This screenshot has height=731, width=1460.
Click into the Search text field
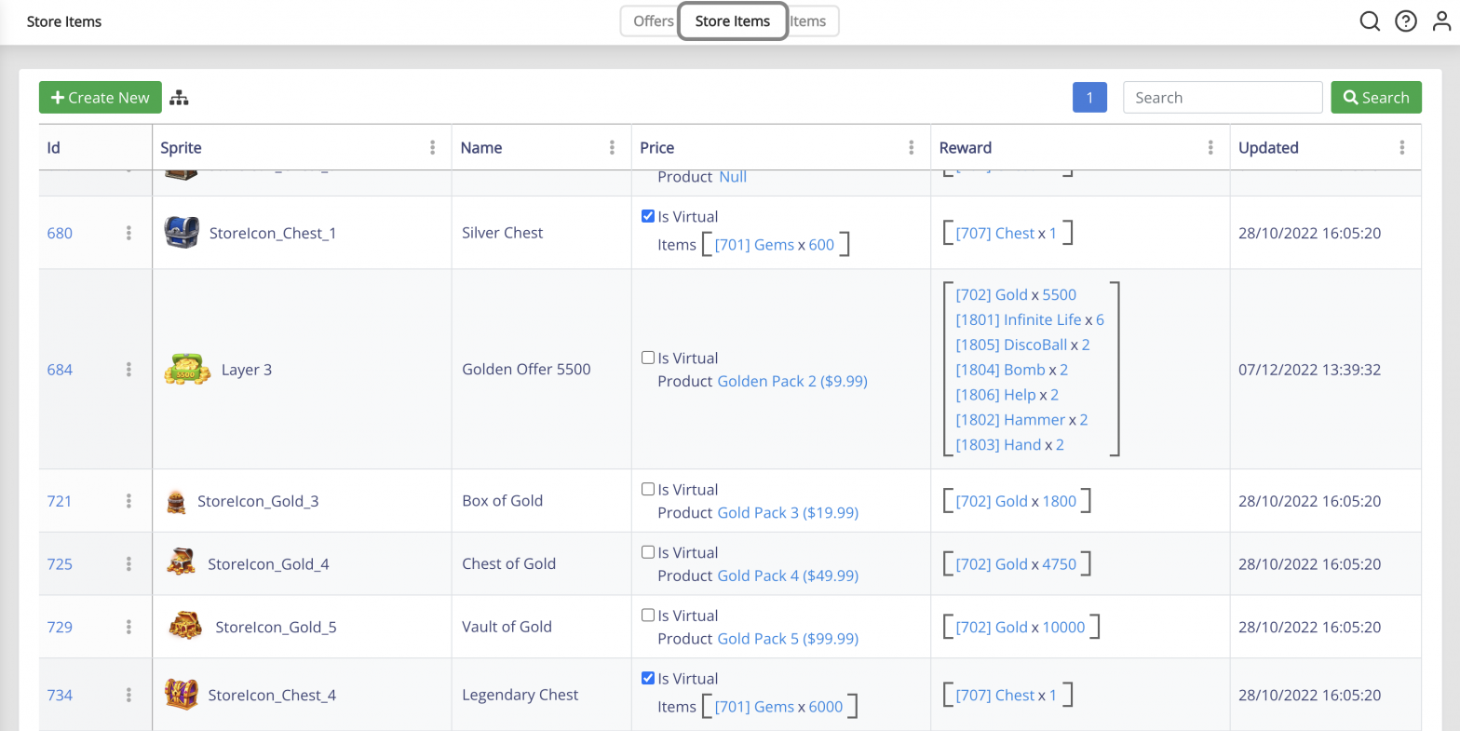tap(1223, 98)
